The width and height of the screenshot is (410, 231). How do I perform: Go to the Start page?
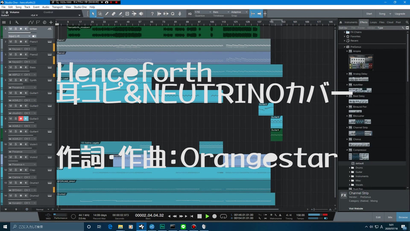(369, 14)
